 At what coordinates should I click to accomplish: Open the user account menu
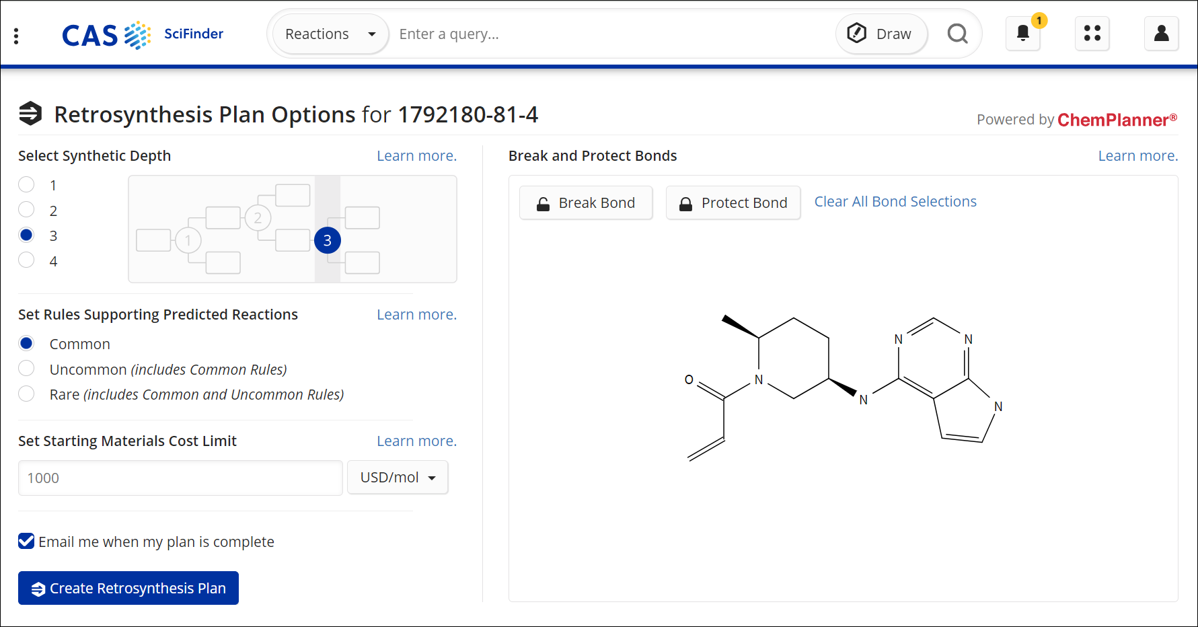(1161, 34)
